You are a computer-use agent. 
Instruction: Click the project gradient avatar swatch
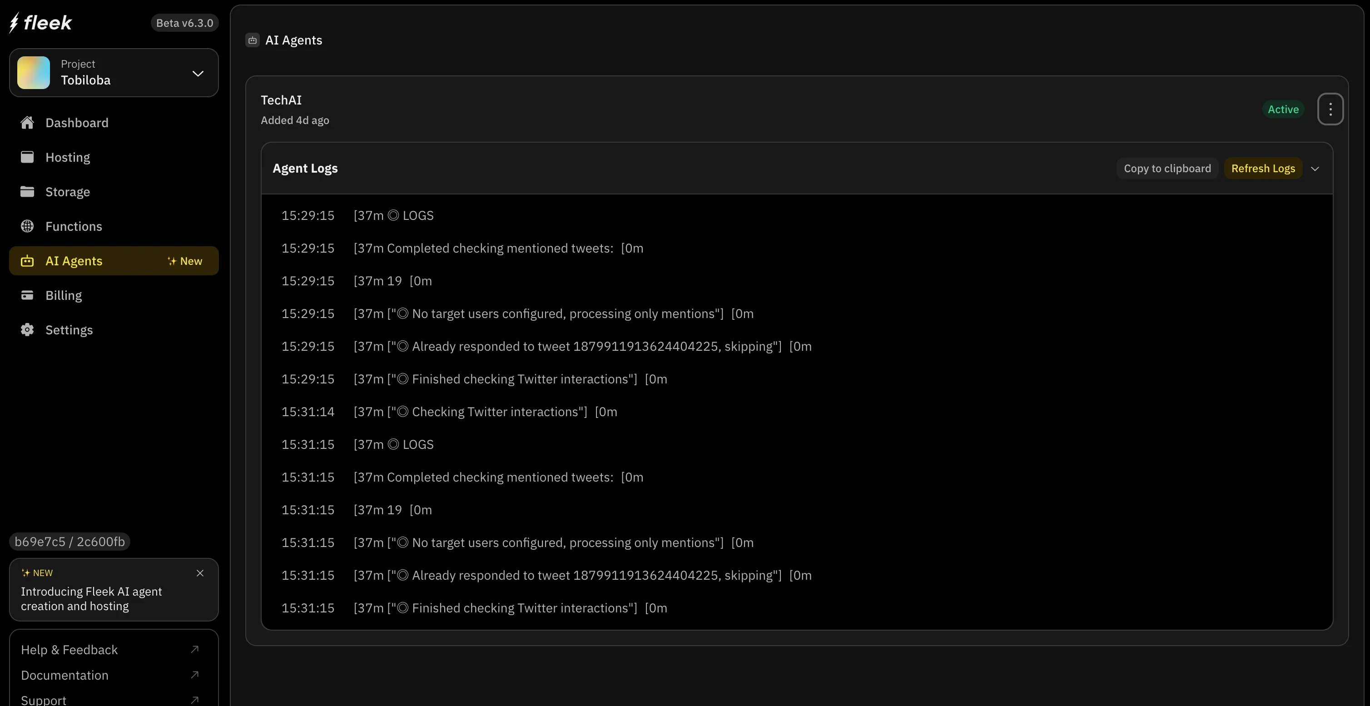pos(34,72)
